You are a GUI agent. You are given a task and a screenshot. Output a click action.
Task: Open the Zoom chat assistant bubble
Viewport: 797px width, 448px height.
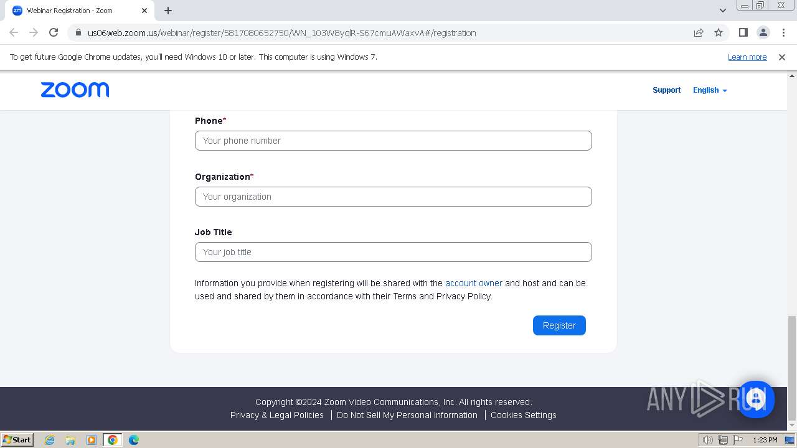(x=756, y=399)
